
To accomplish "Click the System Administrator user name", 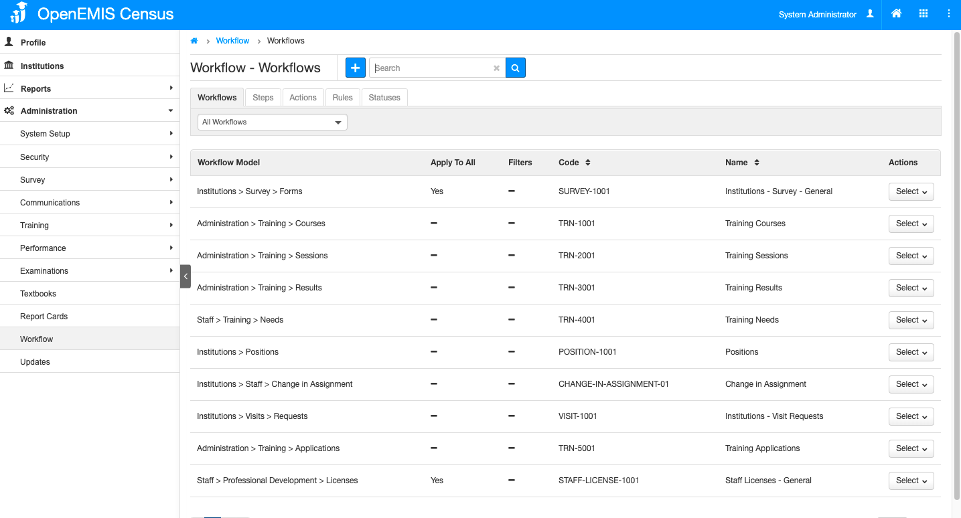I will 818,14.
